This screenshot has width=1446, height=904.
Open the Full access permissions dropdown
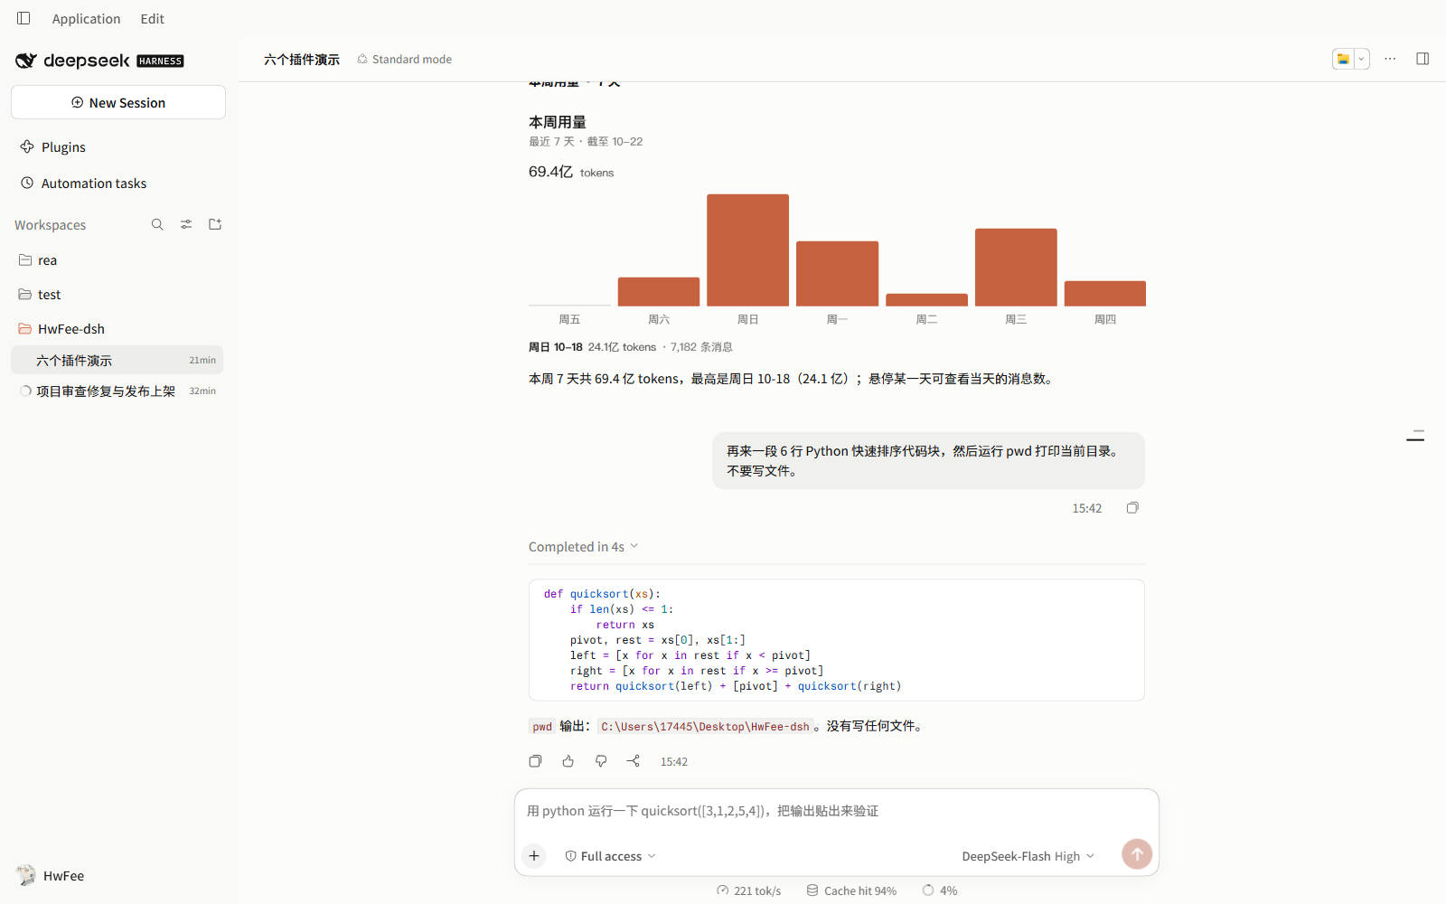pos(610,856)
